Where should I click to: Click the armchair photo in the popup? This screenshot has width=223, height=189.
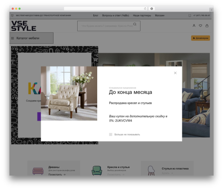click(x=69, y=93)
